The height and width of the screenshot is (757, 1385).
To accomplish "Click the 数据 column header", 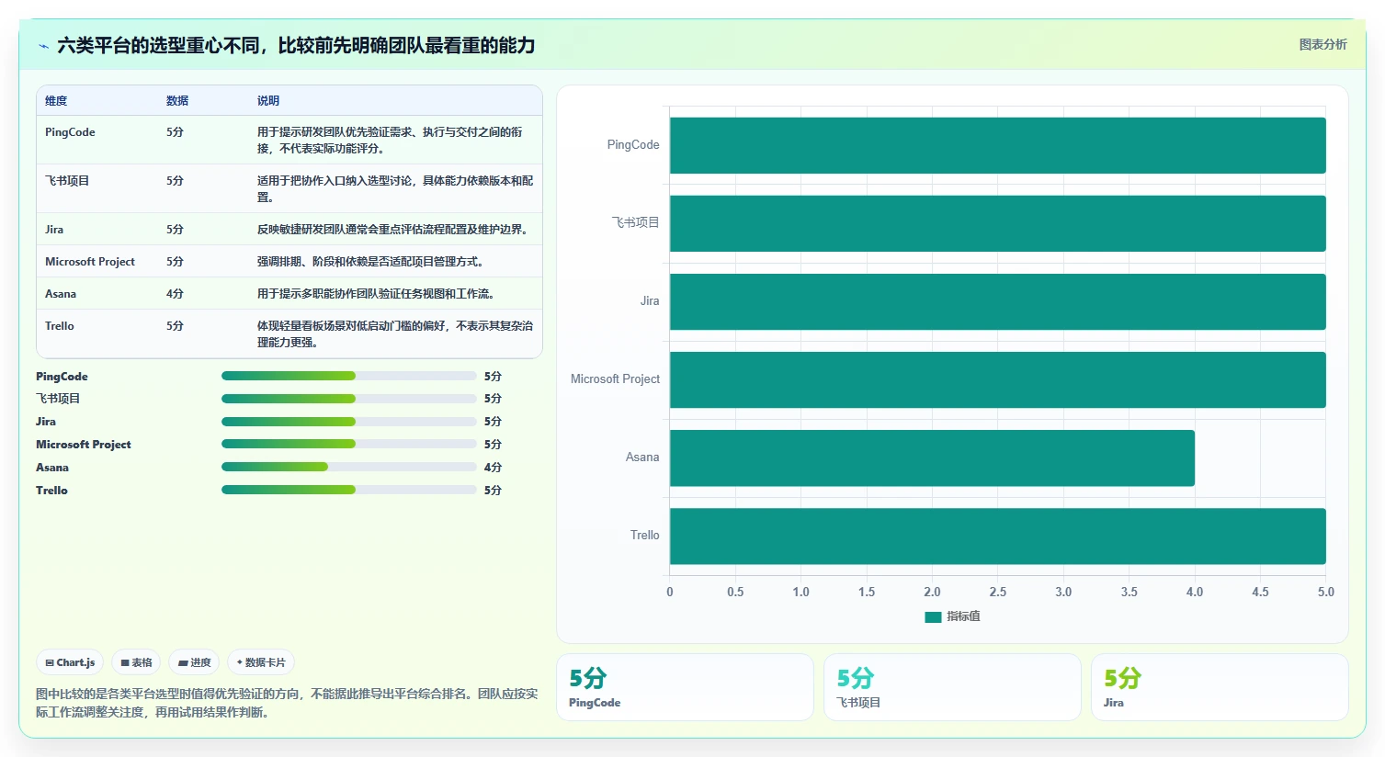I will (x=177, y=101).
